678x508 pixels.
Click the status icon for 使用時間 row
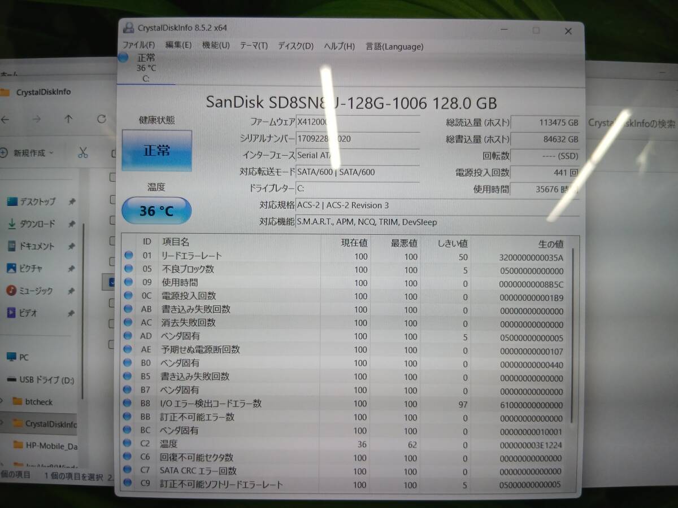pos(128,282)
